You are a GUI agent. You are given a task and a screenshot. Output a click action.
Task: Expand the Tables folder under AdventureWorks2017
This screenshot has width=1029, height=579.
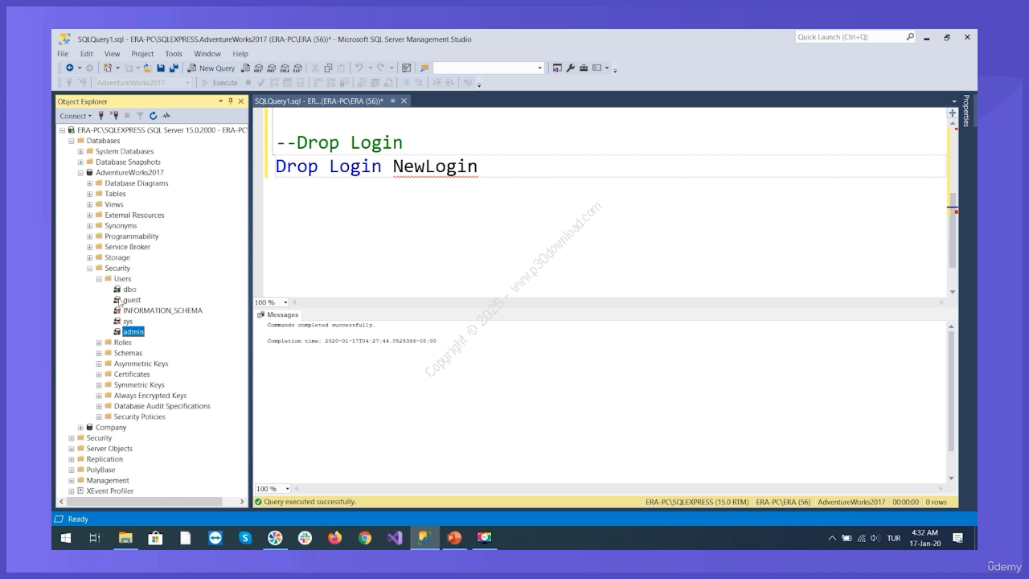(90, 194)
